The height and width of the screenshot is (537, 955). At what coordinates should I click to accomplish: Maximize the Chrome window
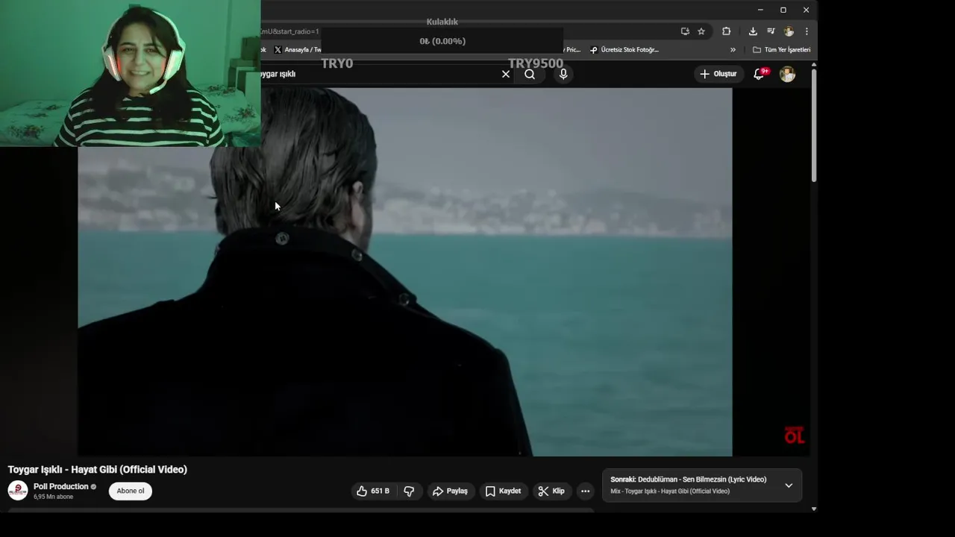click(x=783, y=10)
